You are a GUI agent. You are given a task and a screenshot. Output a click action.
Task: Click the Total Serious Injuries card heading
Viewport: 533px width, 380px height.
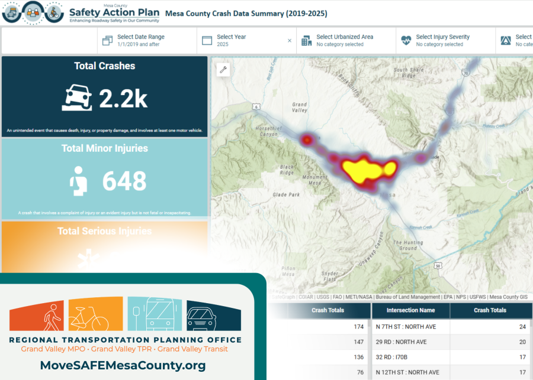point(104,231)
